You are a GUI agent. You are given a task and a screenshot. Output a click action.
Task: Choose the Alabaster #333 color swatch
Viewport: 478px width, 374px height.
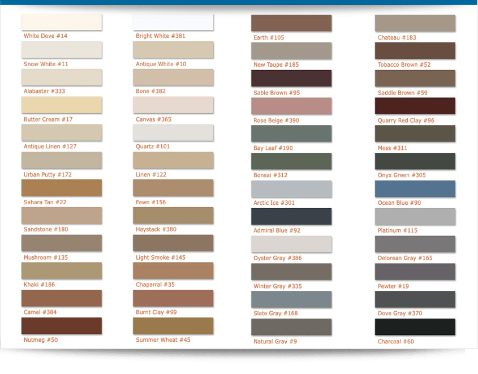coord(62,77)
